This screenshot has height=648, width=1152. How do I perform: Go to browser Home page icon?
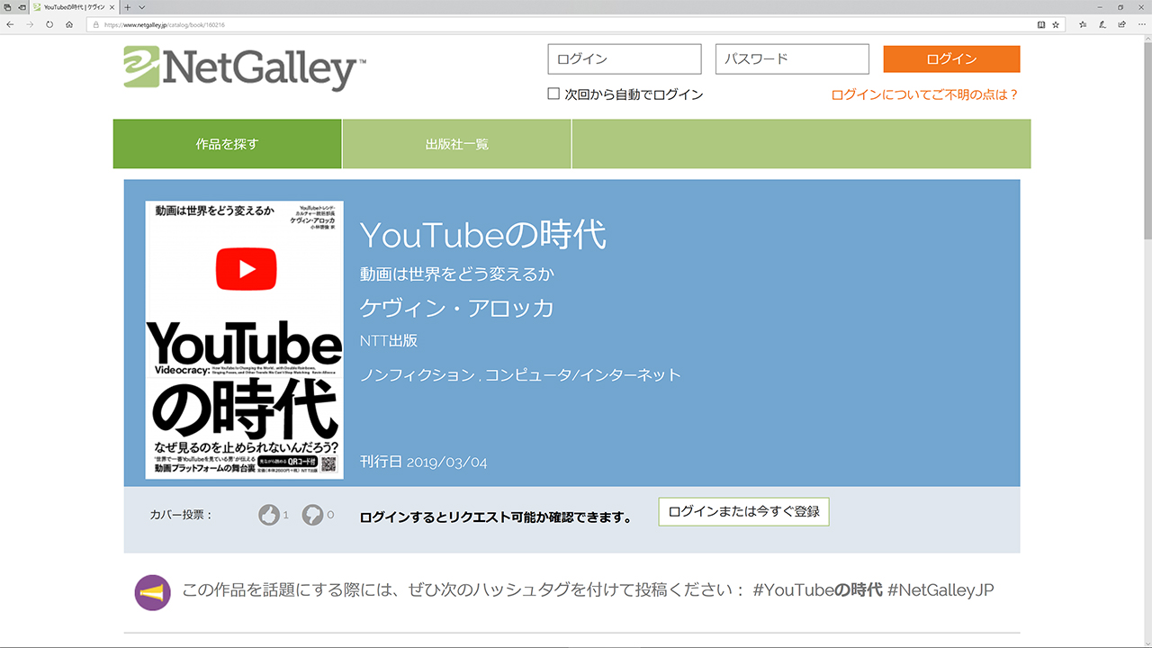coord(69,24)
